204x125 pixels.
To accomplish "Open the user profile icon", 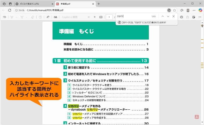I will (x=188, y=10).
